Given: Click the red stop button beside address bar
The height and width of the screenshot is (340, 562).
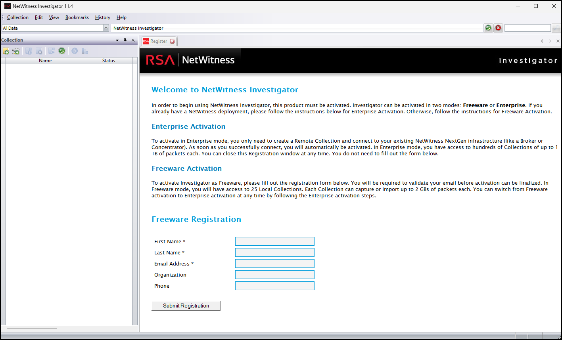Looking at the screenshot, I should (x=498, y=28).
